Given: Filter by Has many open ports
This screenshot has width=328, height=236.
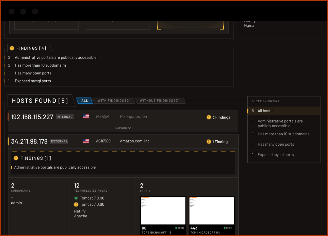Looking at the screenshot, I should pos(276,144).
